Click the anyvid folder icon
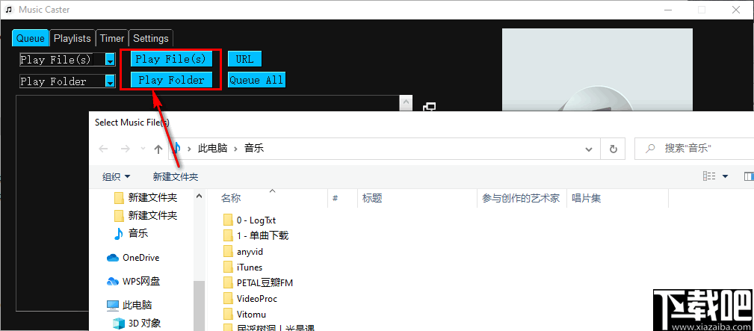This screenshot has height=331, width=754. tap(228, 252)
